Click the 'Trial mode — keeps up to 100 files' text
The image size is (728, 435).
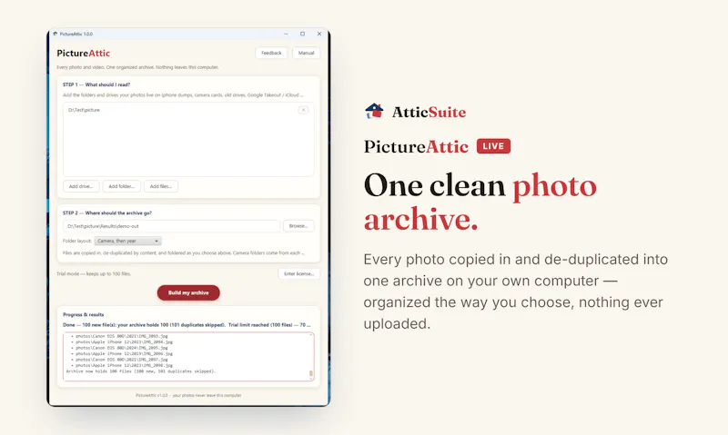point(94,273)
